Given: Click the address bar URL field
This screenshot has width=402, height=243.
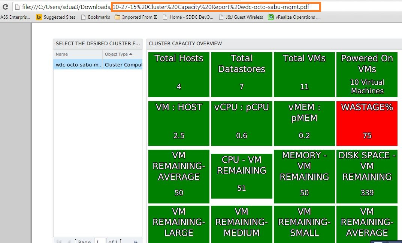Looking at the screenshot, I should (x=210, y=7).
